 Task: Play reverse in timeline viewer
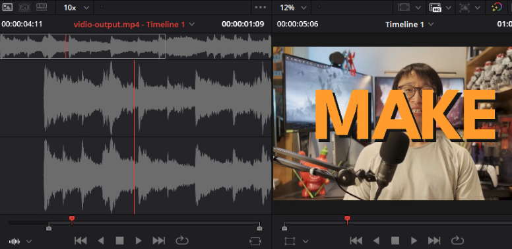click(376, 241)
